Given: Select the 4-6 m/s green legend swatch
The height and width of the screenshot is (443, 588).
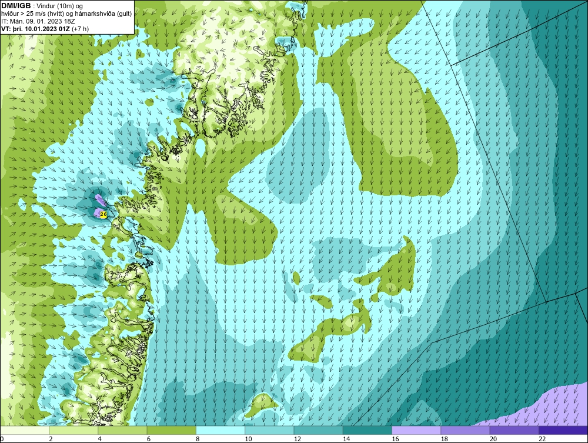Looking at the screenshot, I should [x=122, y=430].
